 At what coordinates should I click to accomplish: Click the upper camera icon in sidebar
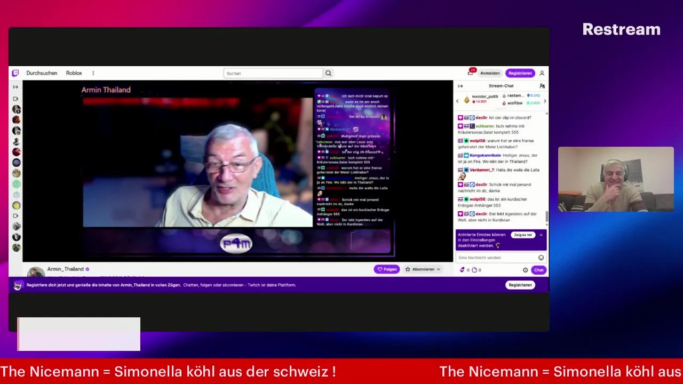coord(15,99)
